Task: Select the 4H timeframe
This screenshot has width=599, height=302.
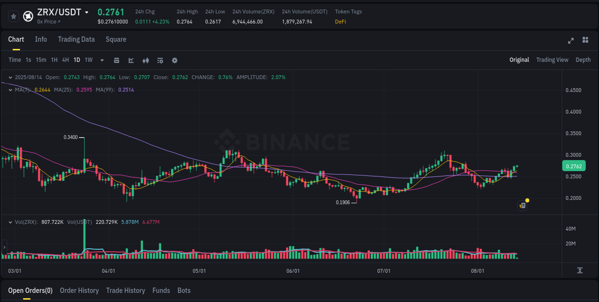Action: (65, 60)
